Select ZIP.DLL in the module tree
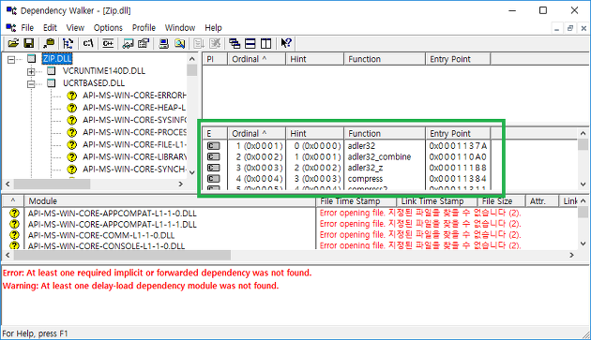This screenshot has width=591, height=340. (57, 59)
